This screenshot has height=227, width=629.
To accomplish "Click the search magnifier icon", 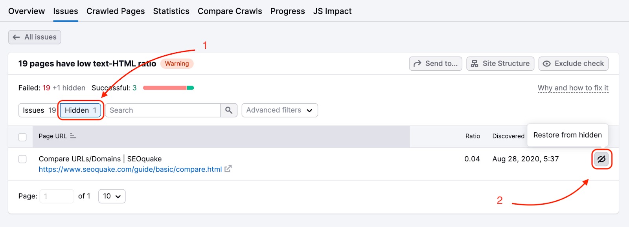I will tap(229, 110).
